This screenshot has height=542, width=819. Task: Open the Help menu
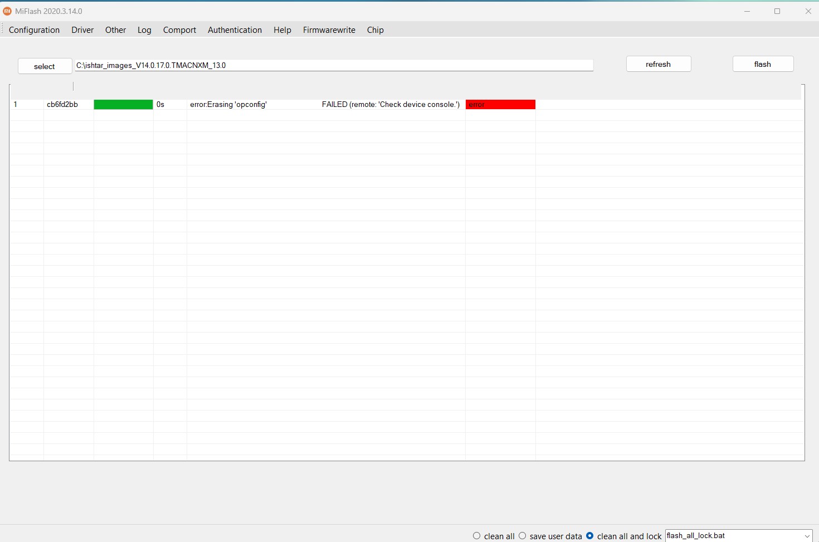(x=282, y=30)
